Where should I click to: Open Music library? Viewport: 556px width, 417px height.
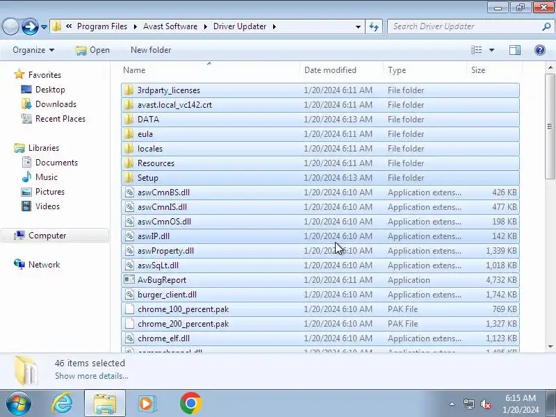coord(47,177)
